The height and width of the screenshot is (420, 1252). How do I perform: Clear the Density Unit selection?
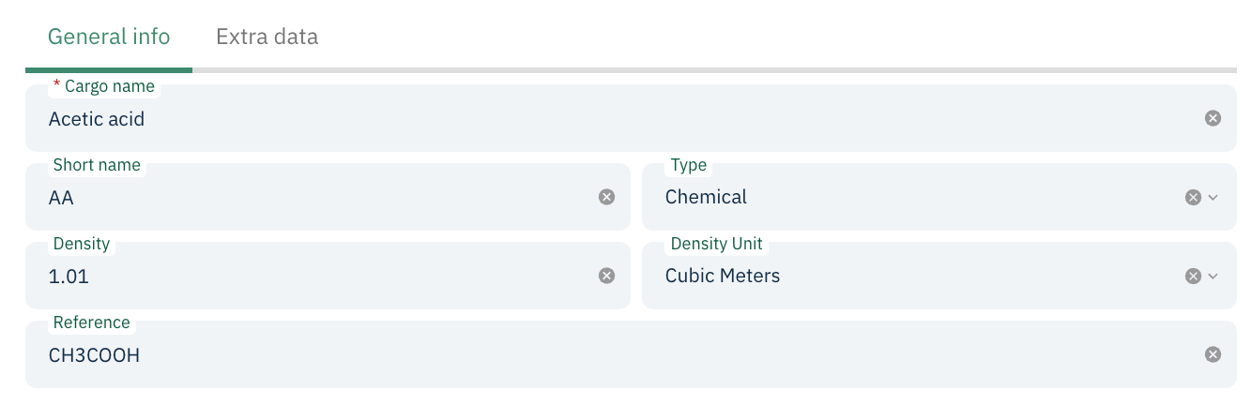[1193, 276]
